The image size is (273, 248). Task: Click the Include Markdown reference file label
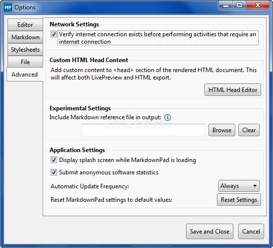(x=105, y=117)
